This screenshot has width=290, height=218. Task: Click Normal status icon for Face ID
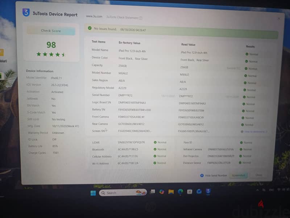click(x=241, y=142)
